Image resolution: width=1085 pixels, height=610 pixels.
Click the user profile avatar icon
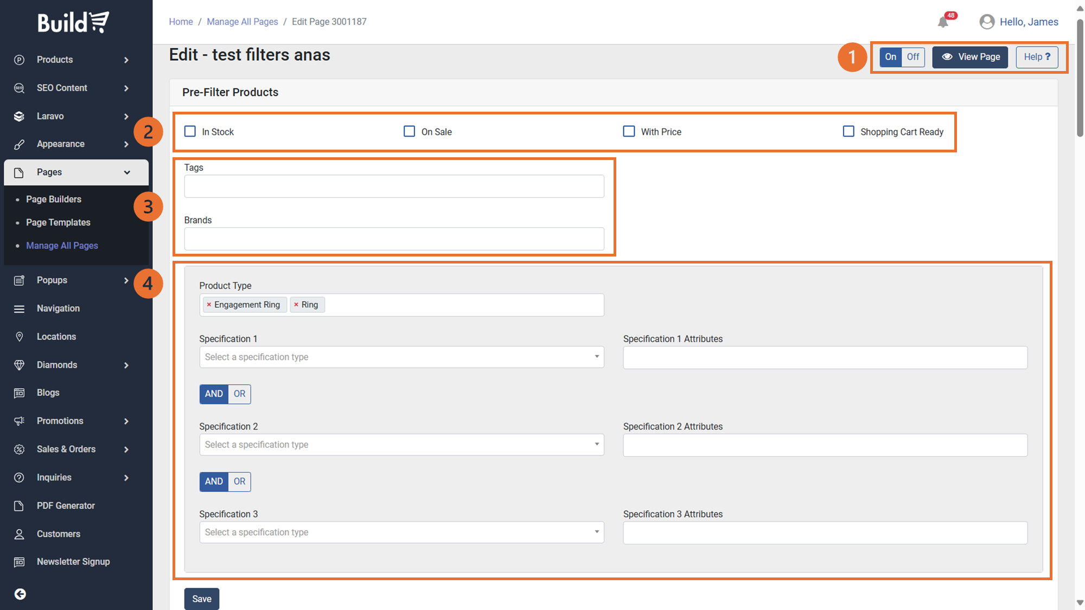(x=987, y=22)
